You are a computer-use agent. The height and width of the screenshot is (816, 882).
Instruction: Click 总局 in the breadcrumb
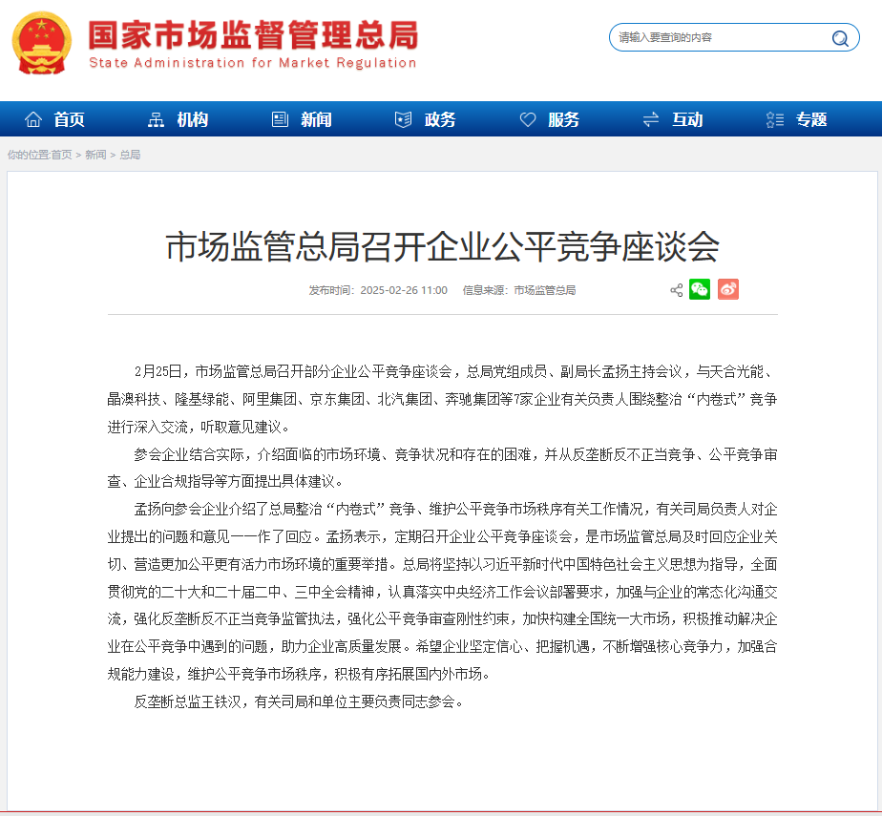130,155
